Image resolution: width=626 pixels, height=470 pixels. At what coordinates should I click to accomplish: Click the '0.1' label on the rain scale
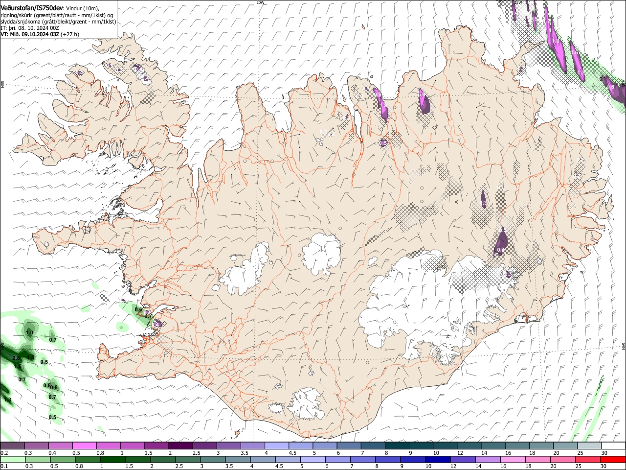(x=4, y=467)
